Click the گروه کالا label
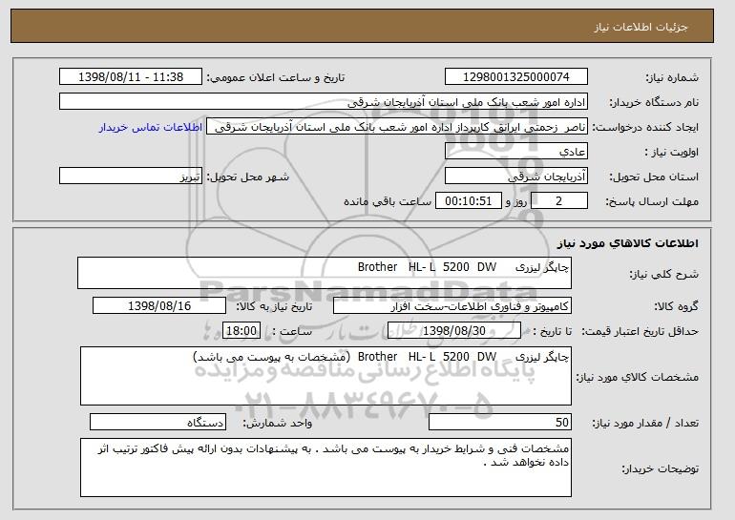Image resolution: width=735 pixels, height=520 pixels. click(x=677, y=306)
